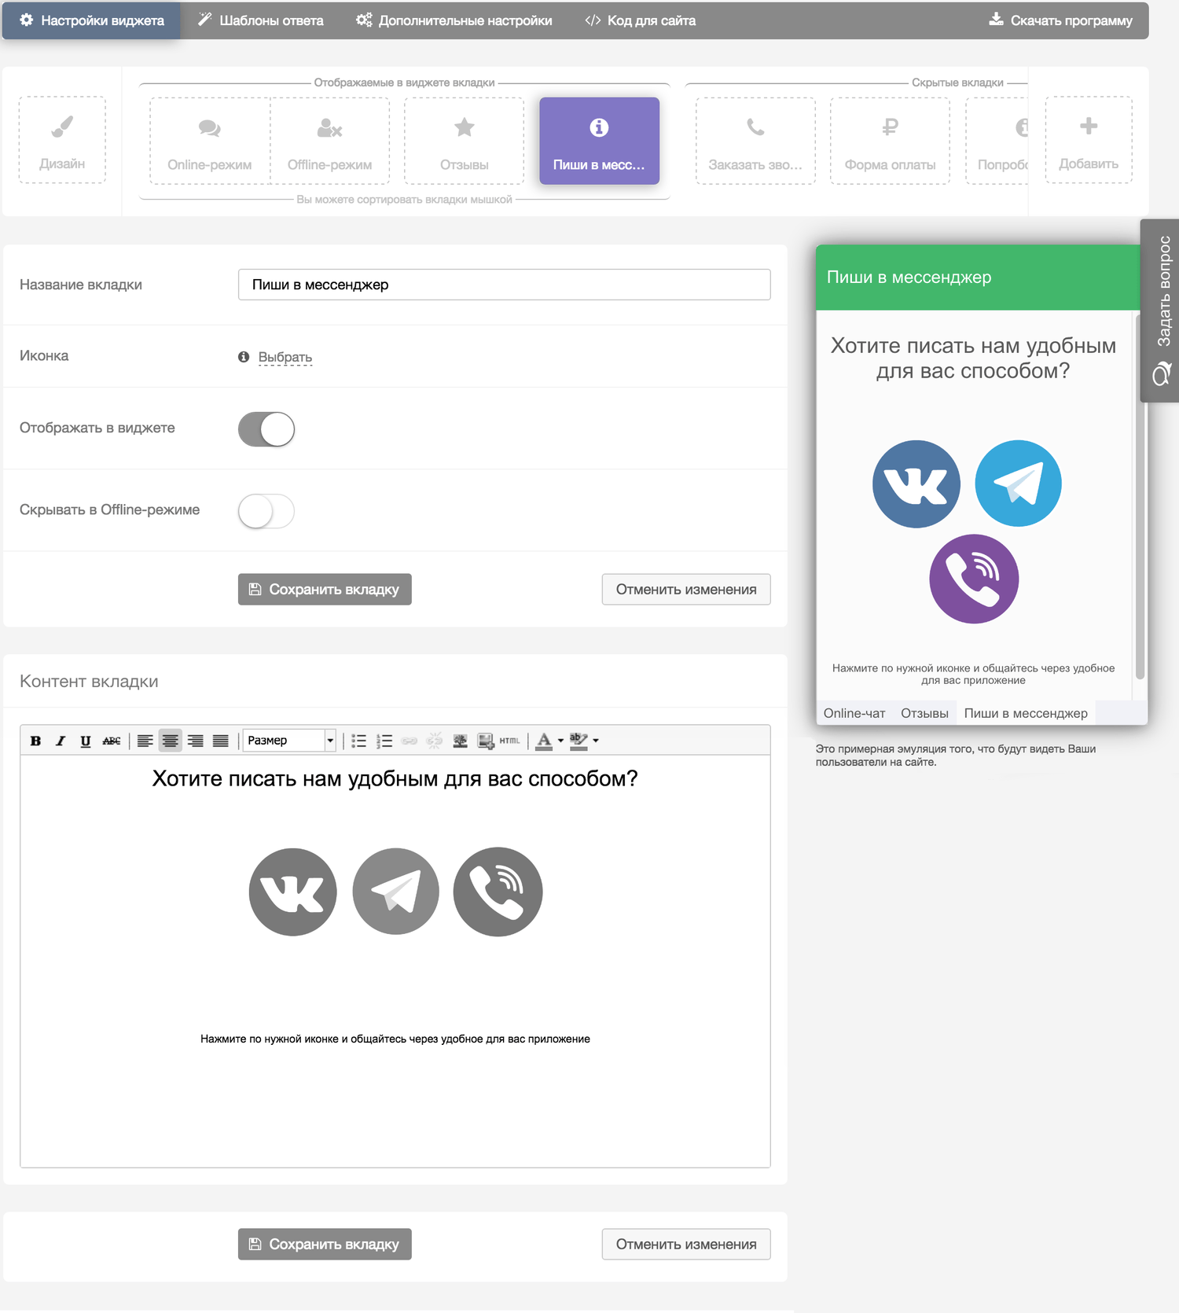This screenshot has width=1179, height=1313.
Task: Switch preview to Пиши в мессенджер tab
Action: coord(1026,713)
